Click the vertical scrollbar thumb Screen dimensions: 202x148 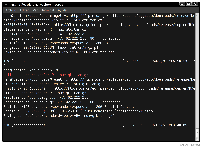coord(197,133)
